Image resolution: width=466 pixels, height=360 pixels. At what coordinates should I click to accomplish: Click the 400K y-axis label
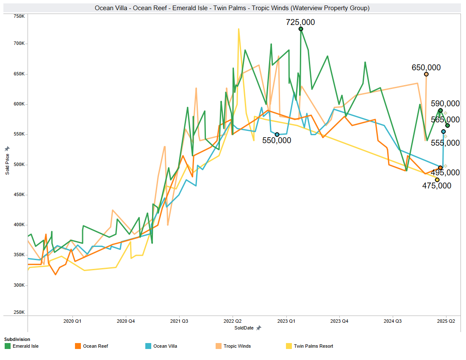point(19,225)
